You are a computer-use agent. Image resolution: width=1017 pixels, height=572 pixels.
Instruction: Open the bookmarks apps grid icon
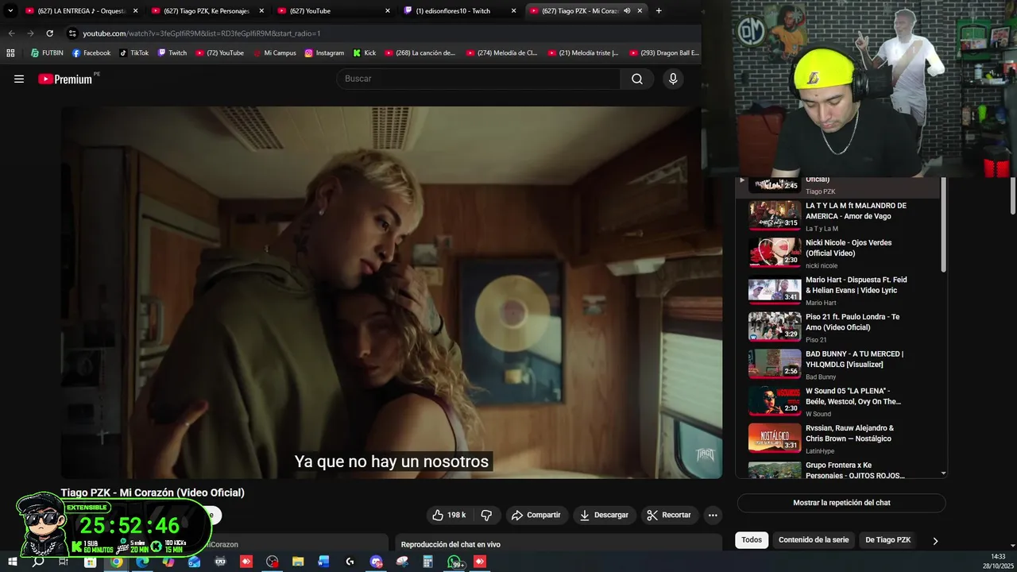point(10,53)
